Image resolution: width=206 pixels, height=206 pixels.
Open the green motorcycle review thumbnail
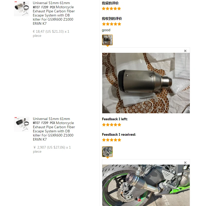point(107,152)
